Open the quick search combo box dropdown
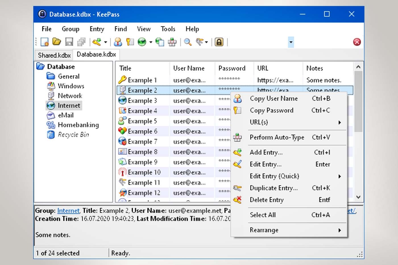Screen dimensions: 398x265 coord(291,42)
